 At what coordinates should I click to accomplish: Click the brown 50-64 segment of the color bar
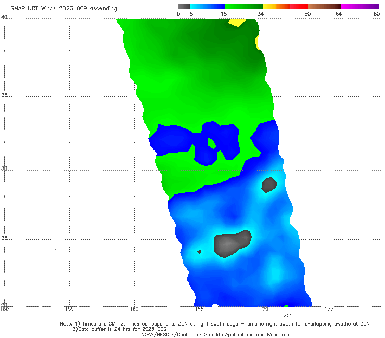click(324, 6)
